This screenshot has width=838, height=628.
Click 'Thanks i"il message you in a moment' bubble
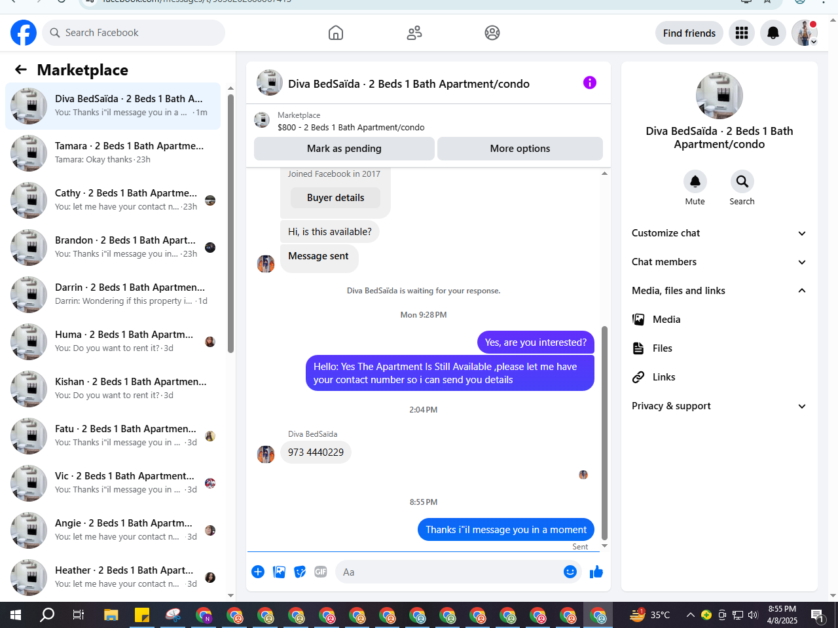point(506,530)
